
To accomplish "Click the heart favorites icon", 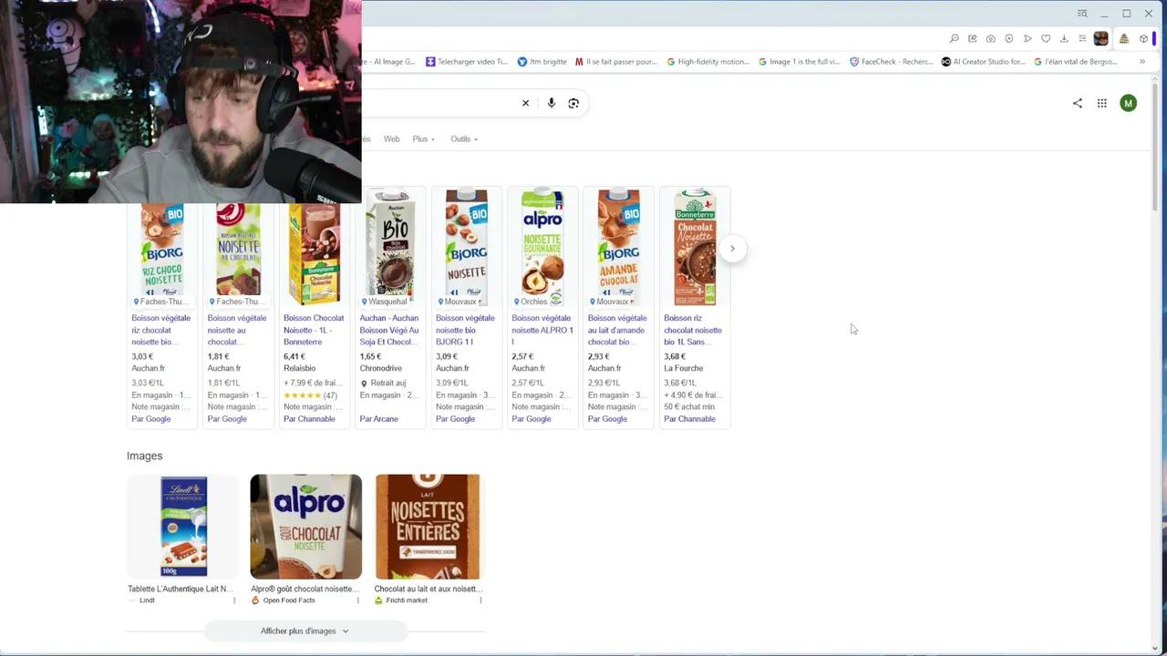I will tap(1046, 38).
